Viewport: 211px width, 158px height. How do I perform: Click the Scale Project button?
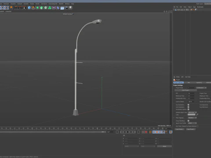[186, 90]
